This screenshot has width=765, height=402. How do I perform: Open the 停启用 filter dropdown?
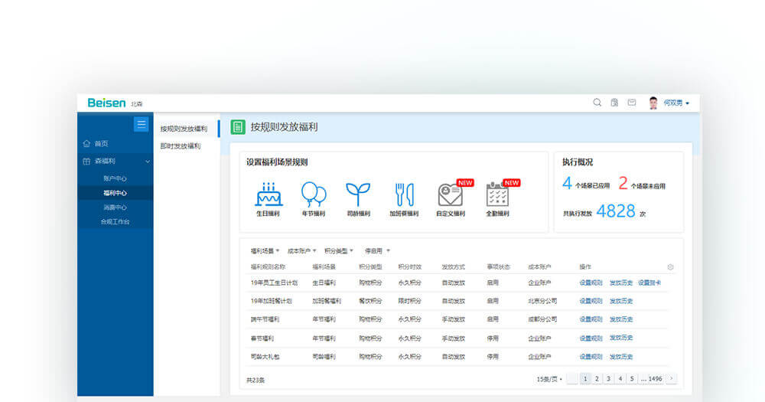377,251
